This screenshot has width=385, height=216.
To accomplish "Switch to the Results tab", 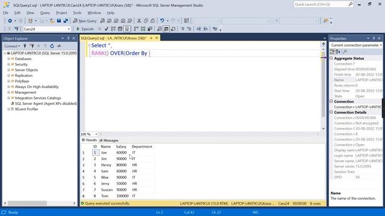I will pos(90,140).
